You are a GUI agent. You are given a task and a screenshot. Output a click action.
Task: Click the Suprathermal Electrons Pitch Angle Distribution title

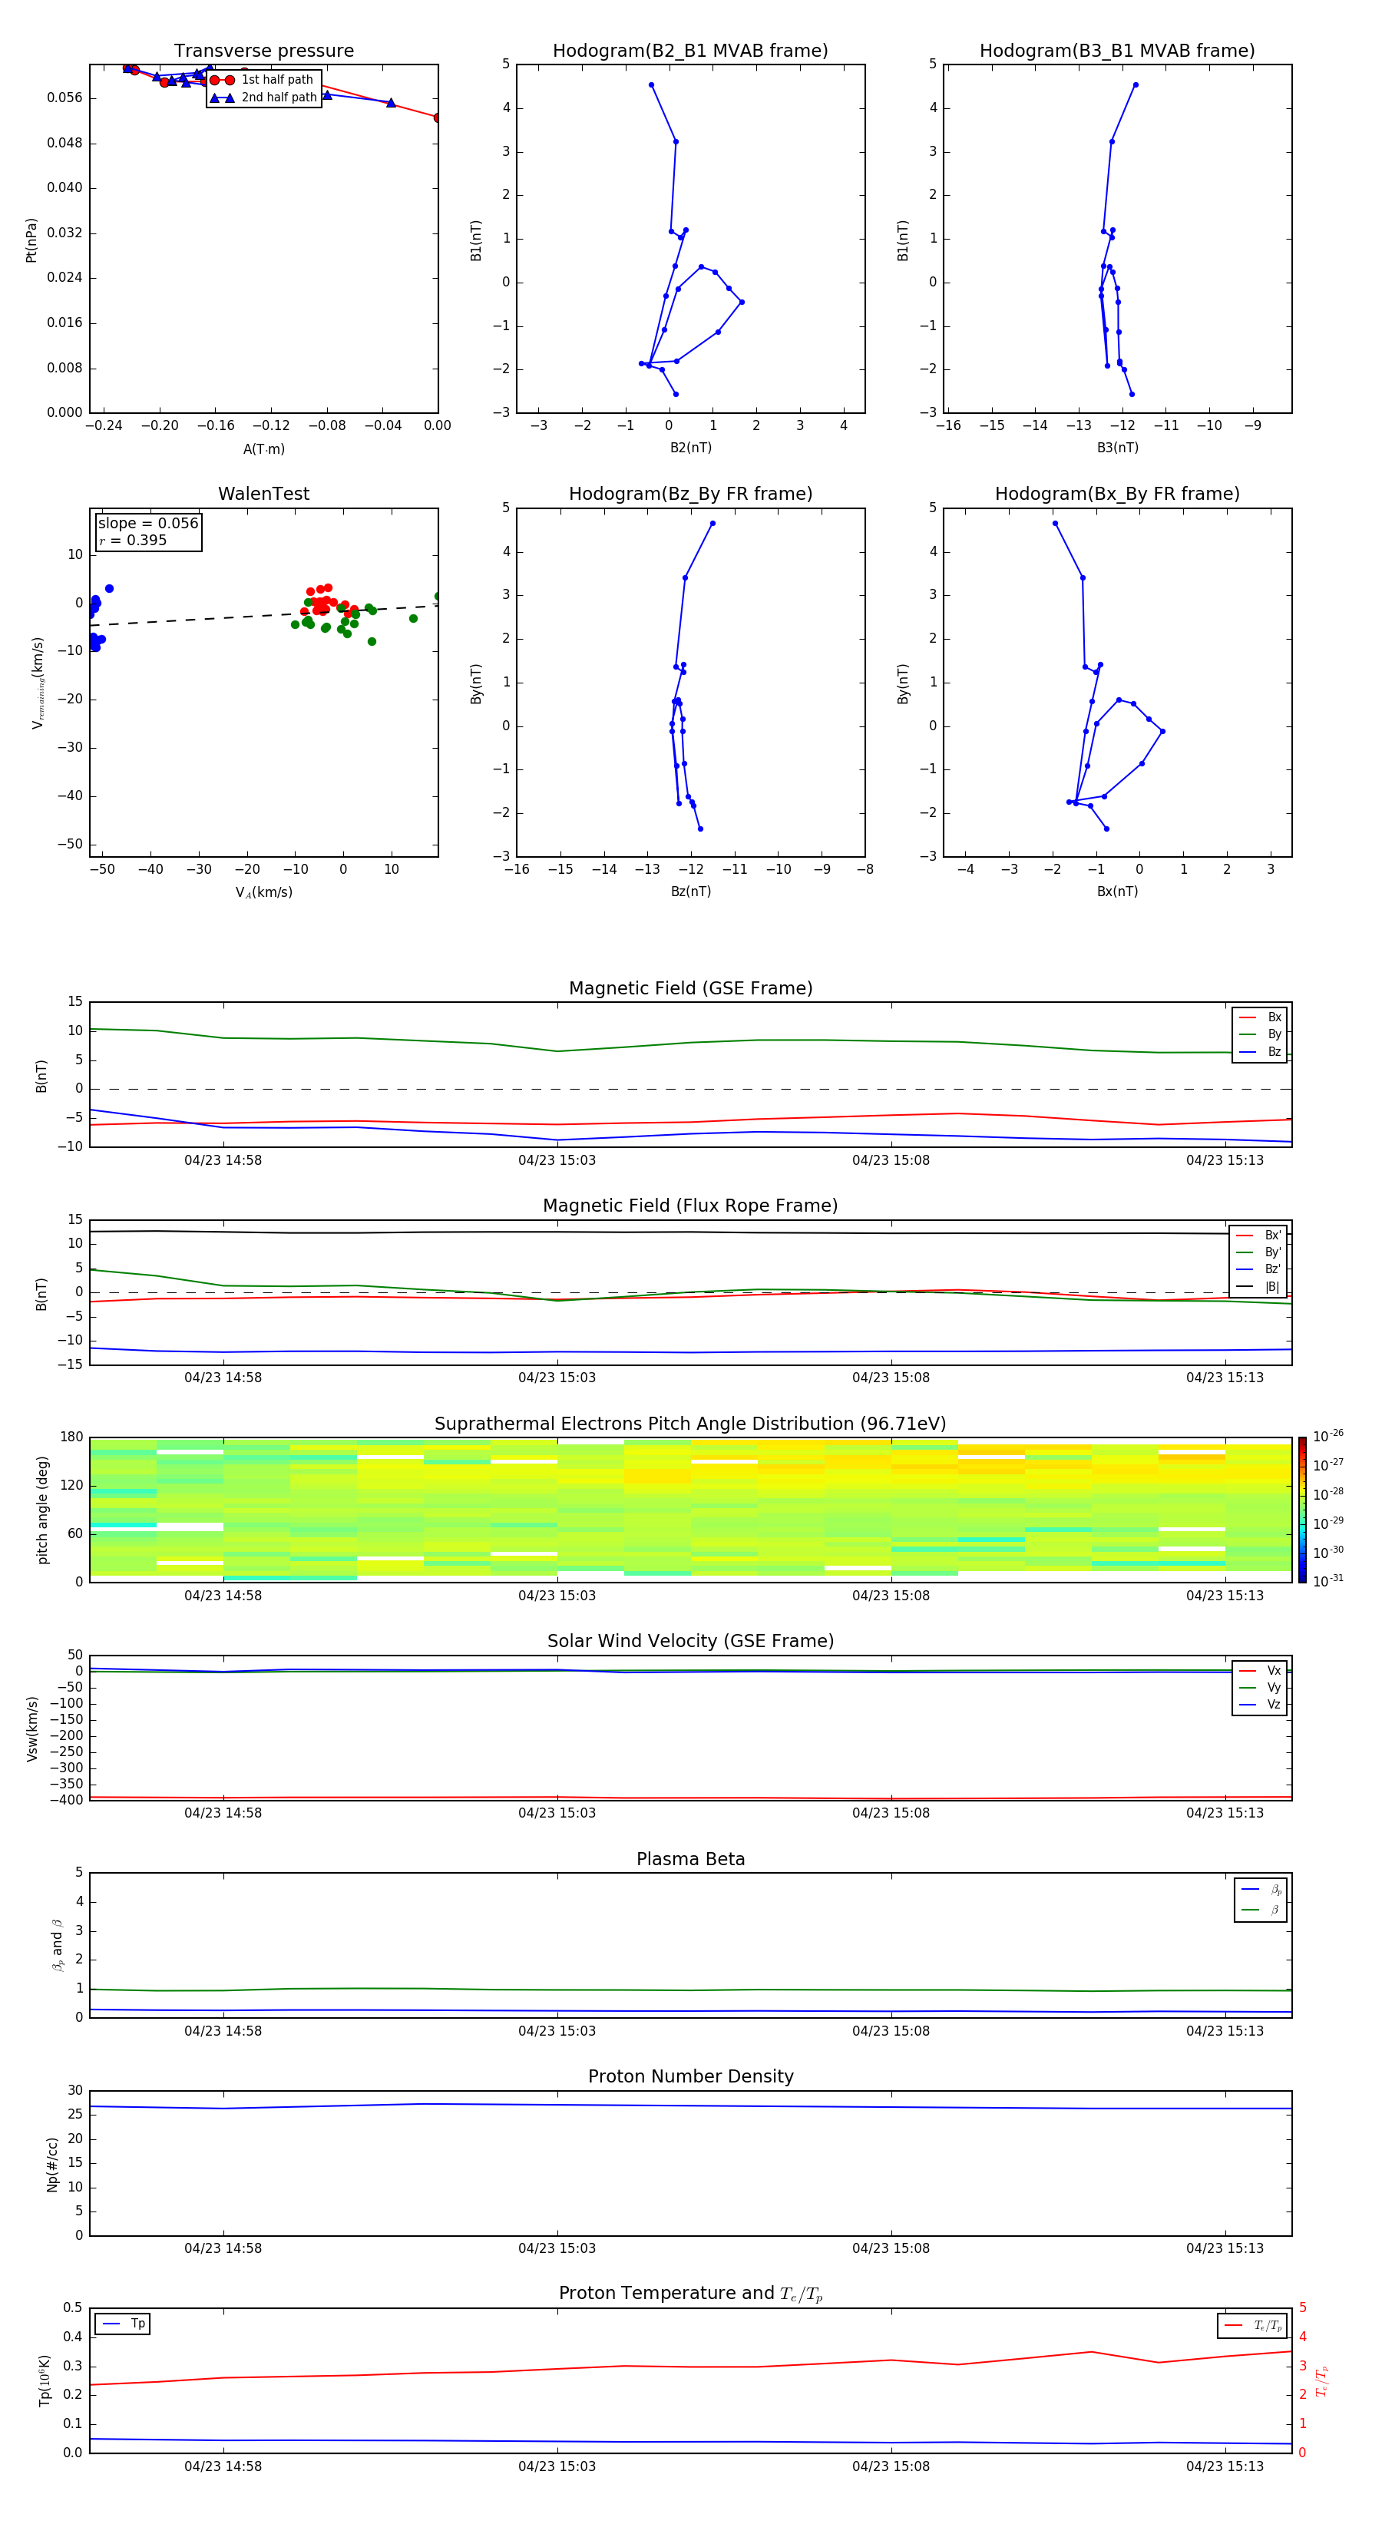690,1424
